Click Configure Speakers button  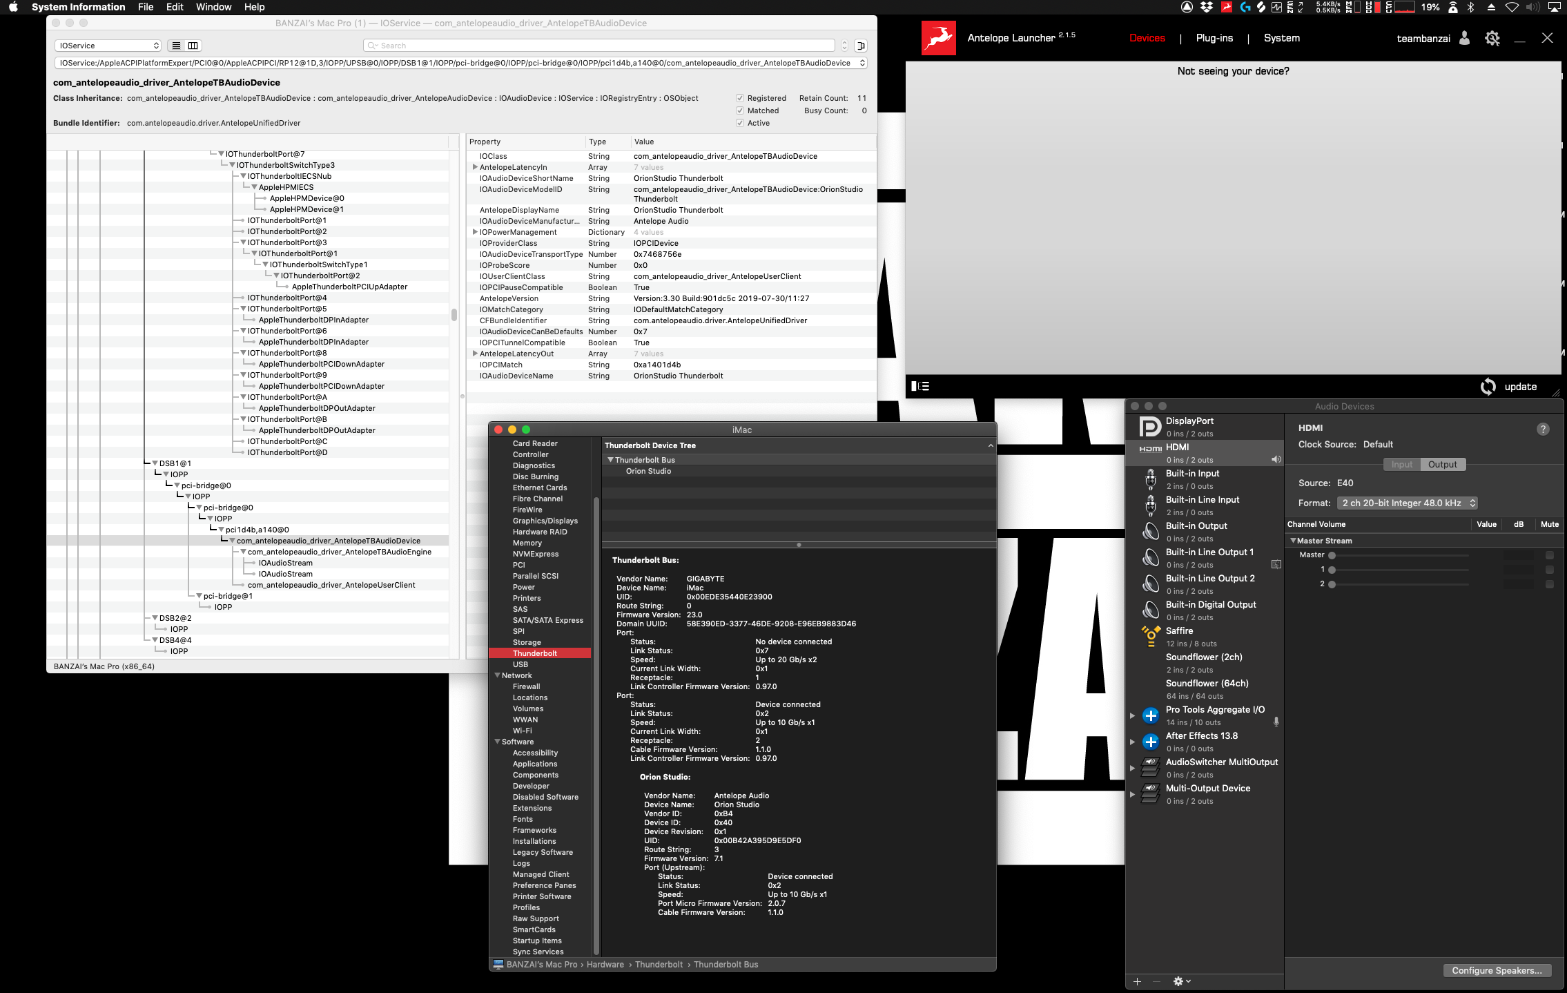1497,970
